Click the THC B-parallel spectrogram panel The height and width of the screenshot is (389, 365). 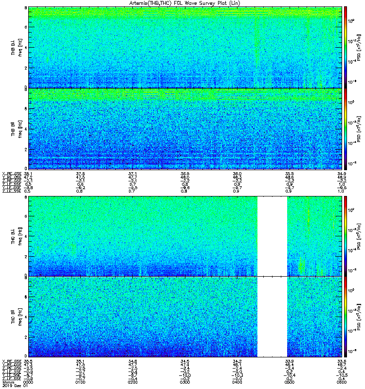[x=185, y=317]
